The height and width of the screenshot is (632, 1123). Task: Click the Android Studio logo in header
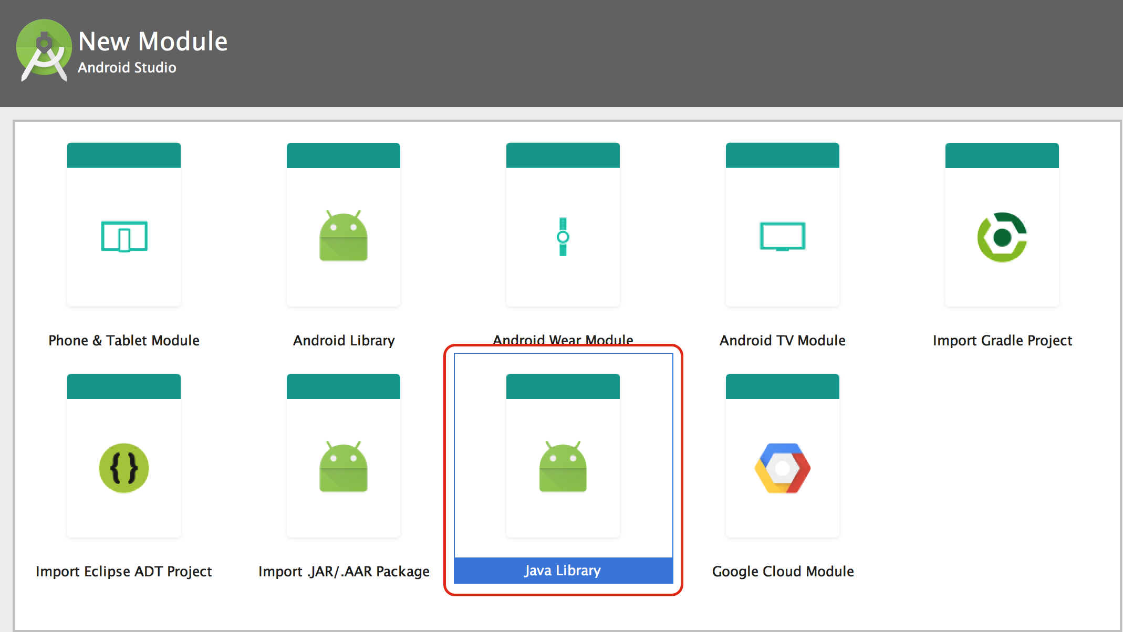click(x=44, y=50)
